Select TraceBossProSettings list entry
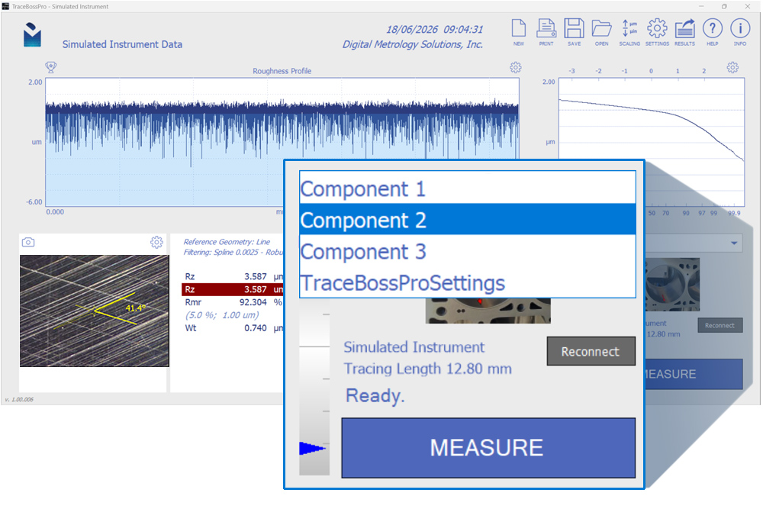 click(x=468, y=282)
